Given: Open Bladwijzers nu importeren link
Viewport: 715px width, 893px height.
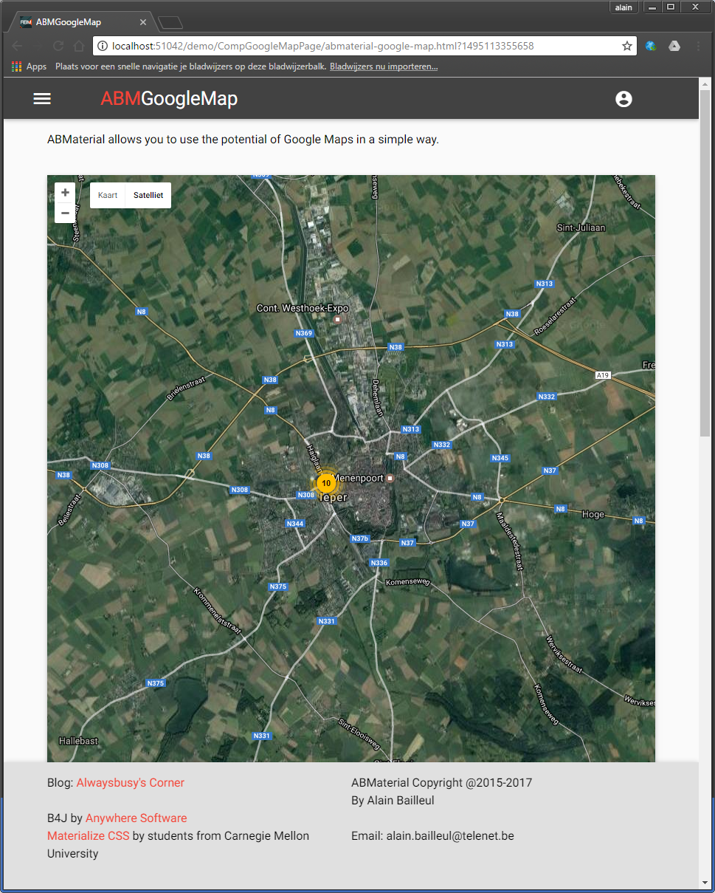Looking at the screenshot, I should pyautogui.click(x=384, y=66).
